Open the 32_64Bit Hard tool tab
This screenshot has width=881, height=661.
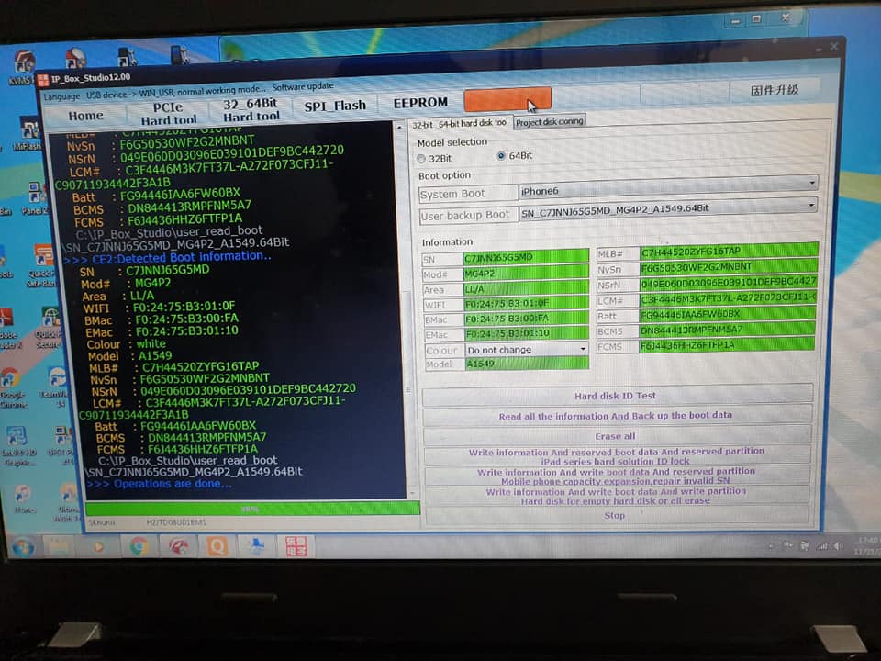point(251,109)
